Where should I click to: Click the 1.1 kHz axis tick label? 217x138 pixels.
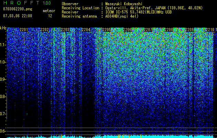[2, 45]
